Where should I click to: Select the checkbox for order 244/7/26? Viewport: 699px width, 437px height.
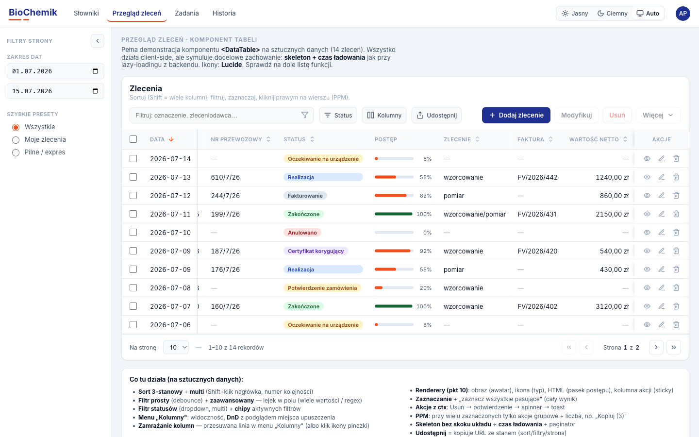point(133,196)
